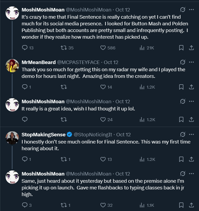
Task: Like MrMeanBeard's reply with 14 likes
Action: [x=103, y=87]
